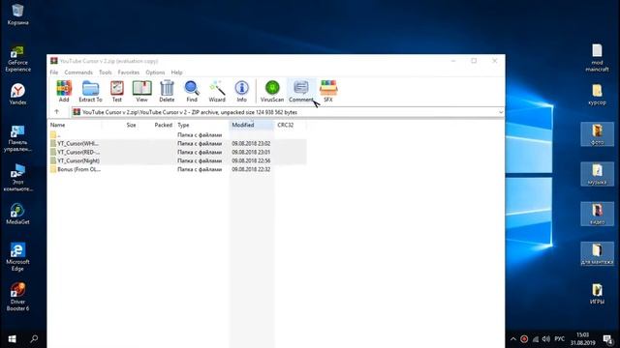This screenshot has height=348, width=620.
Task: Select the фото desktop folder
Action: click(x=597, y=134)
